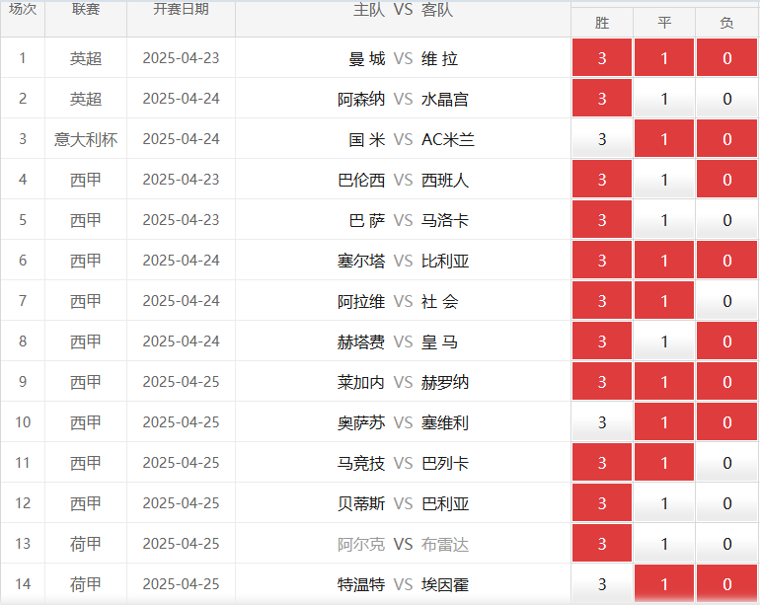Toggle win (3) for 巴伦西 vs 西班人

[x=601, y=180]
